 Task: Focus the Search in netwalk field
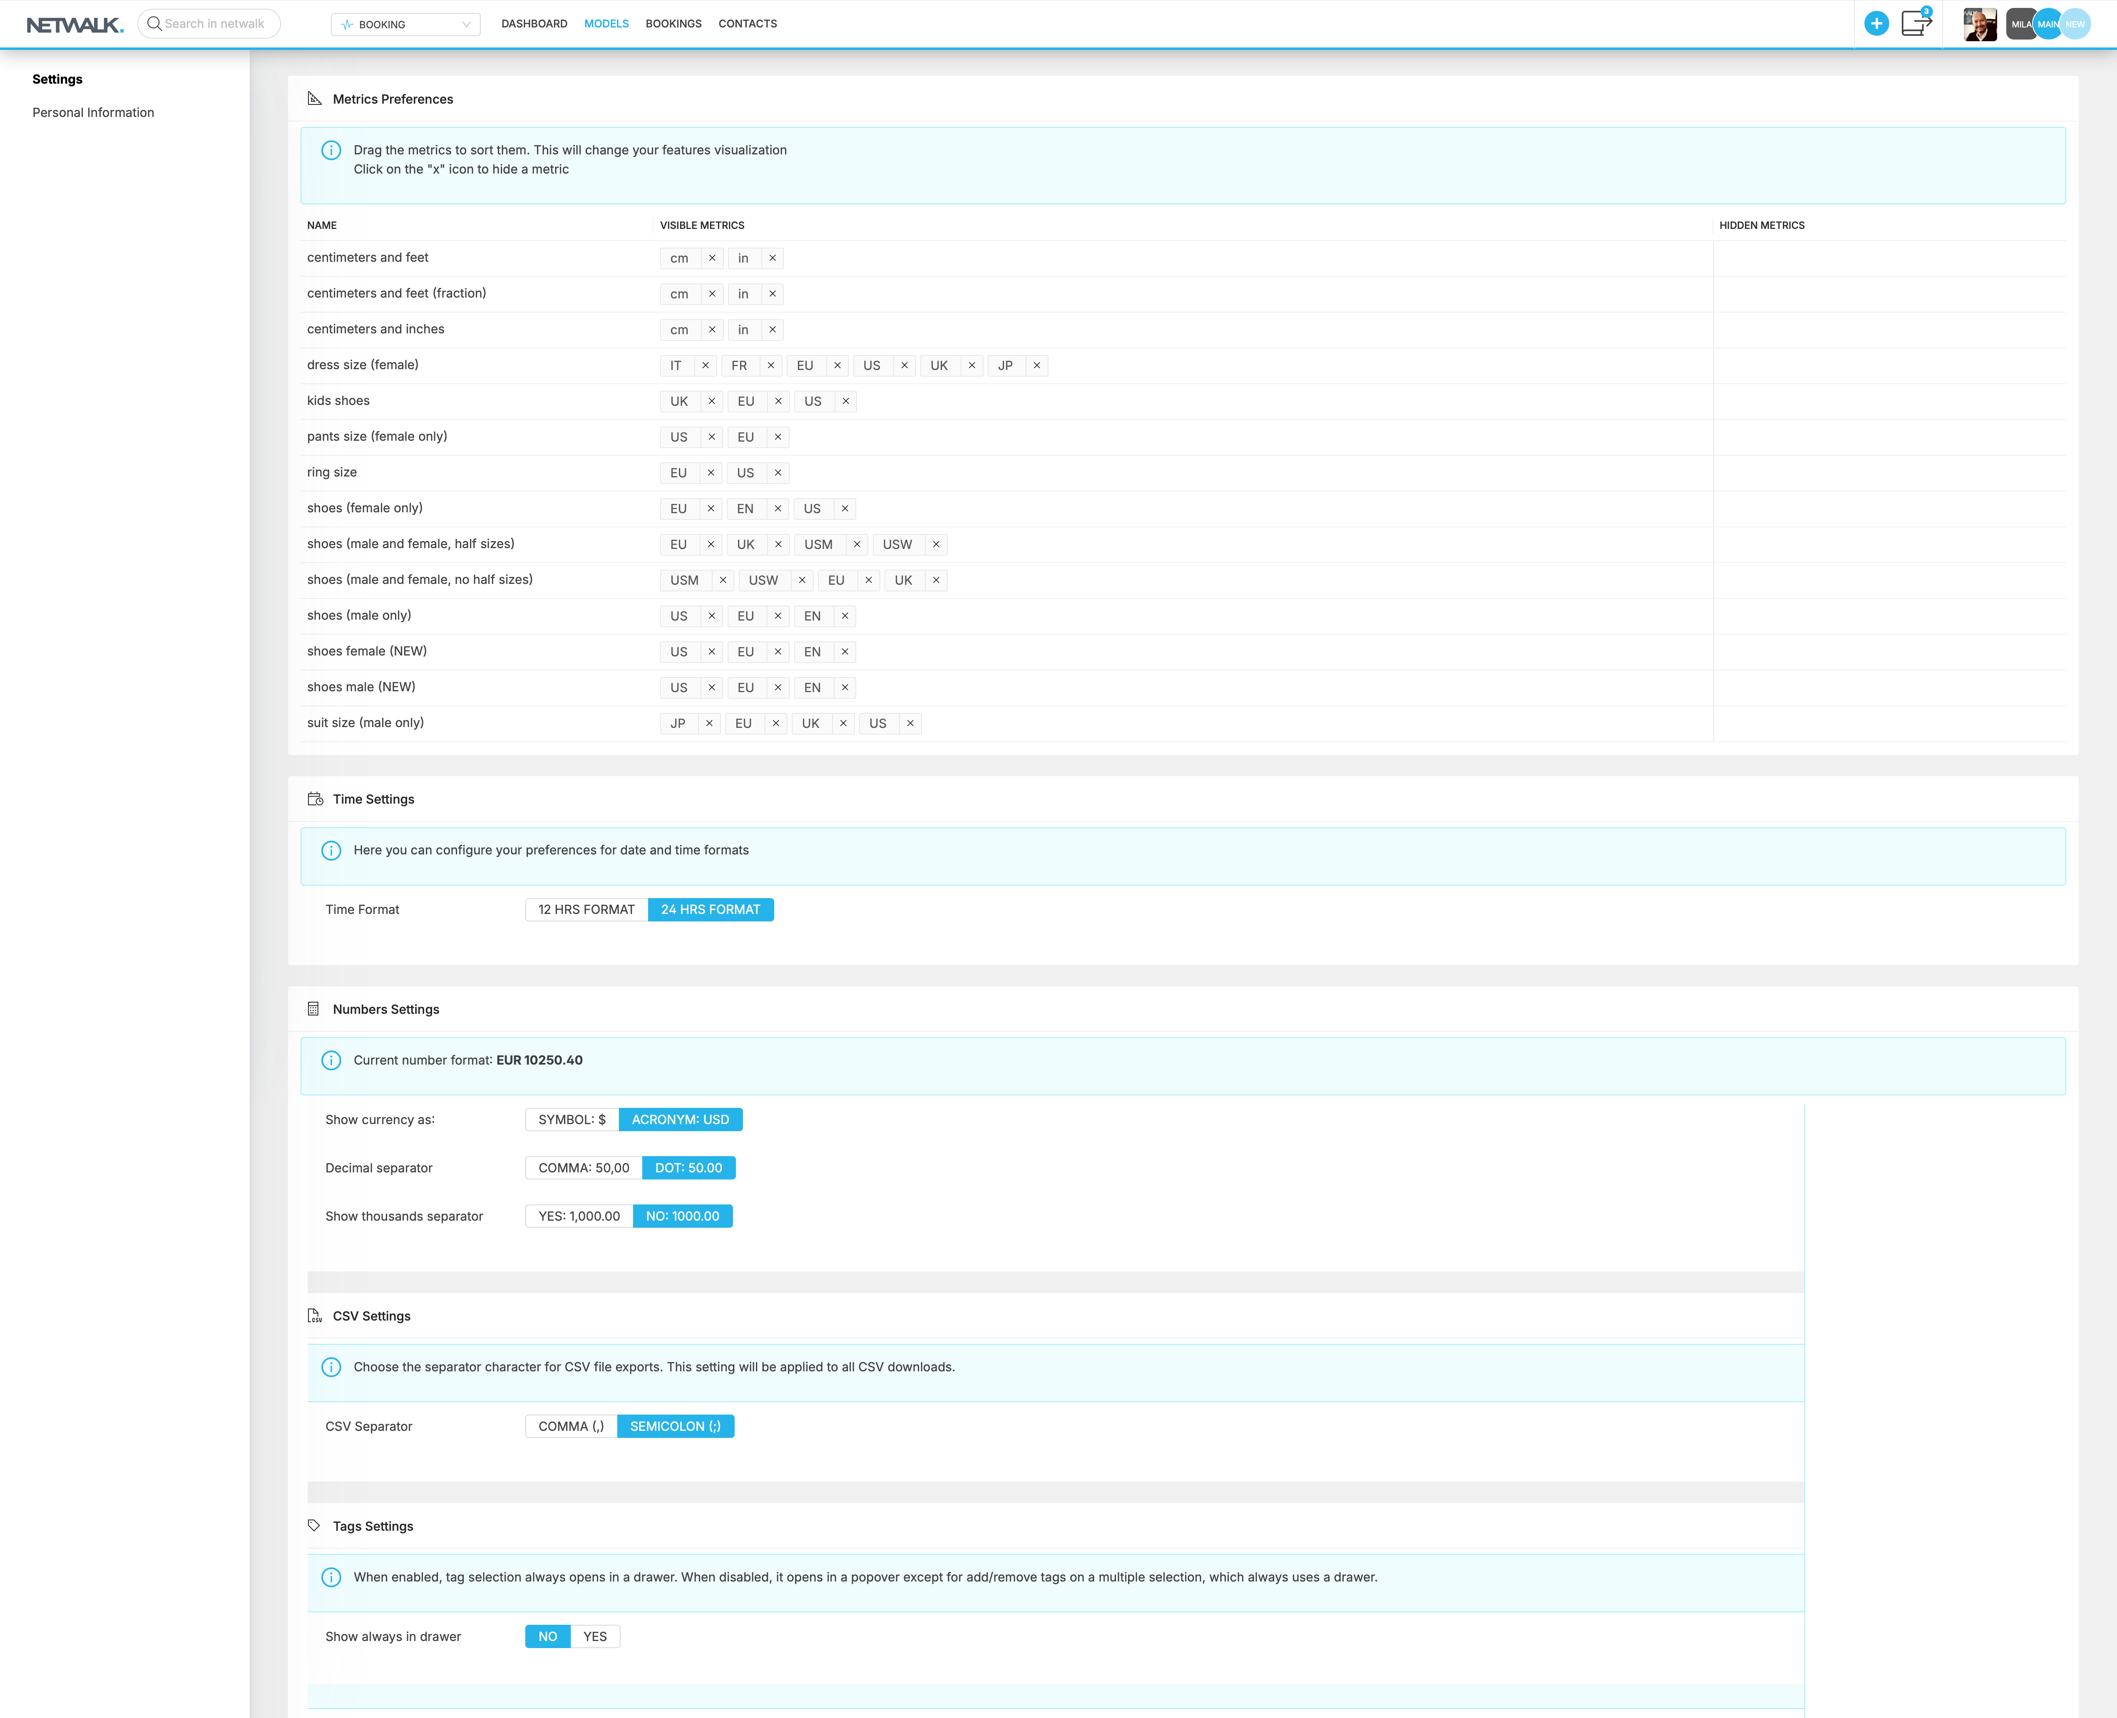209,24
